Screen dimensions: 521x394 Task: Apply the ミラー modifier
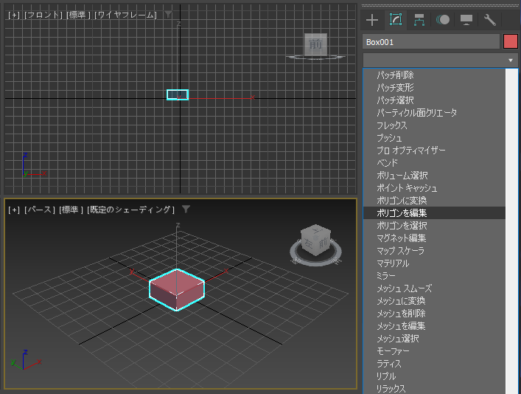(434, 276)
